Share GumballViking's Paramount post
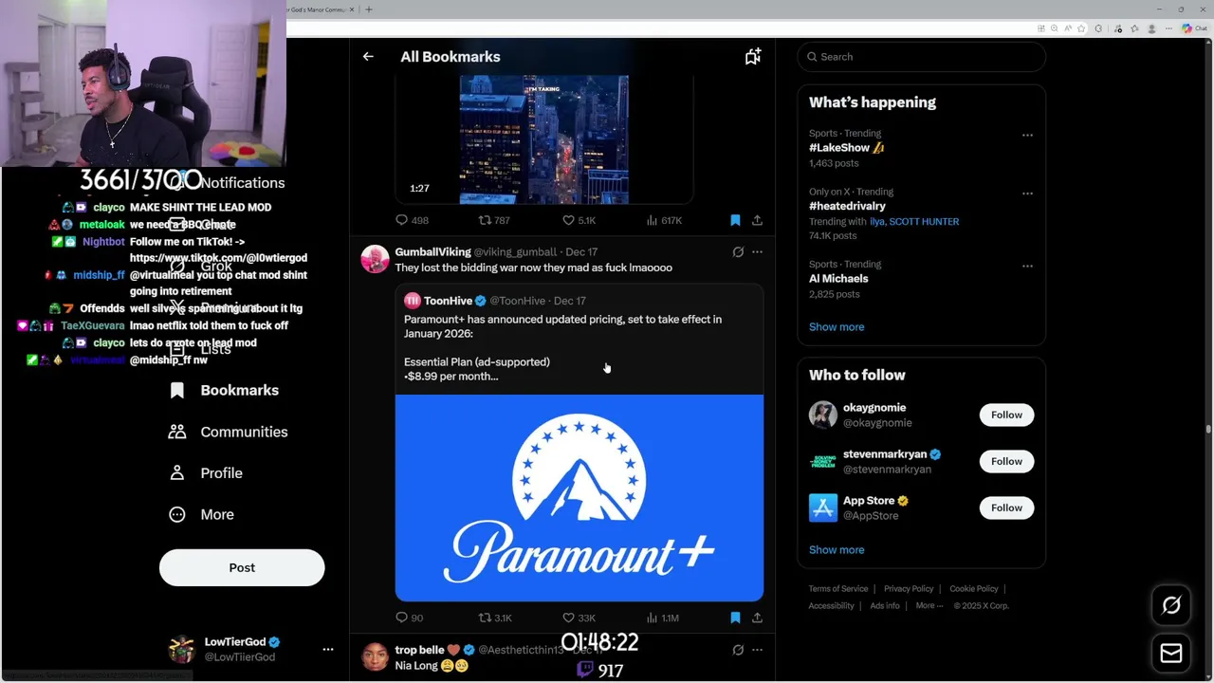The width and height of the screenshot is (1214, 683). tap(757, 618)
